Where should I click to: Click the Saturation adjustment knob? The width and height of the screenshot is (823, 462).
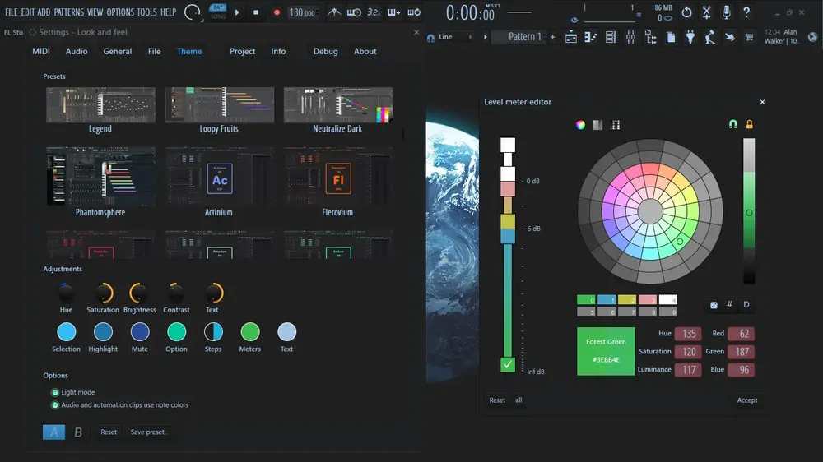(104, 293)
